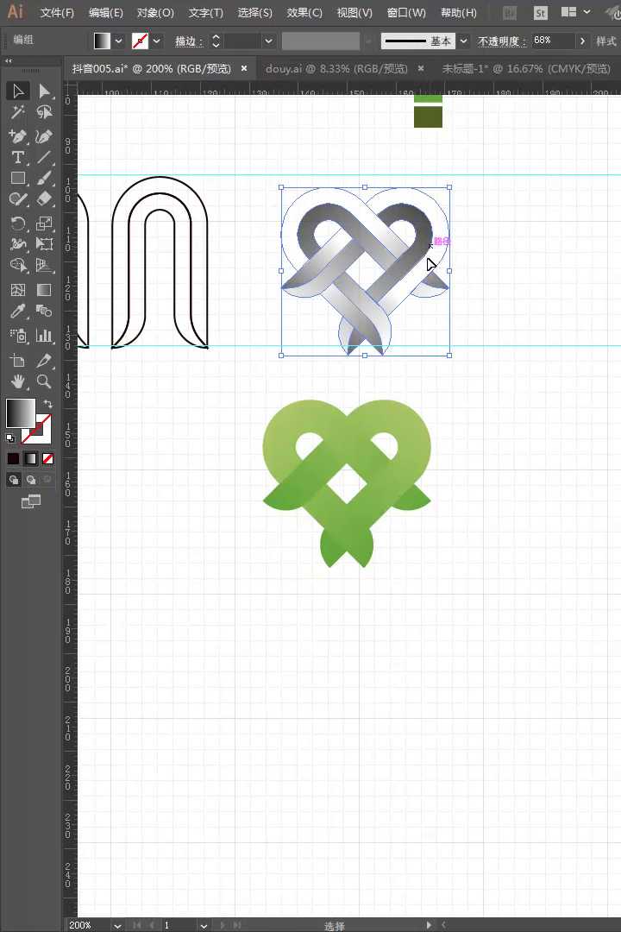621x932 pixels.
Task: Open the fill swatch dropdown arrow
Action: 119,41
